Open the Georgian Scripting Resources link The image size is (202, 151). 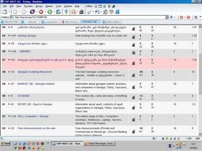pyautogui.click(x=35, y=72)
